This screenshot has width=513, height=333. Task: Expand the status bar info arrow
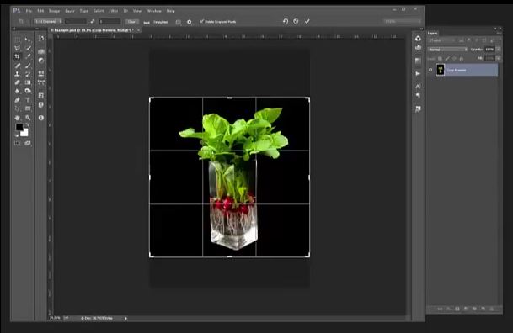126,318
